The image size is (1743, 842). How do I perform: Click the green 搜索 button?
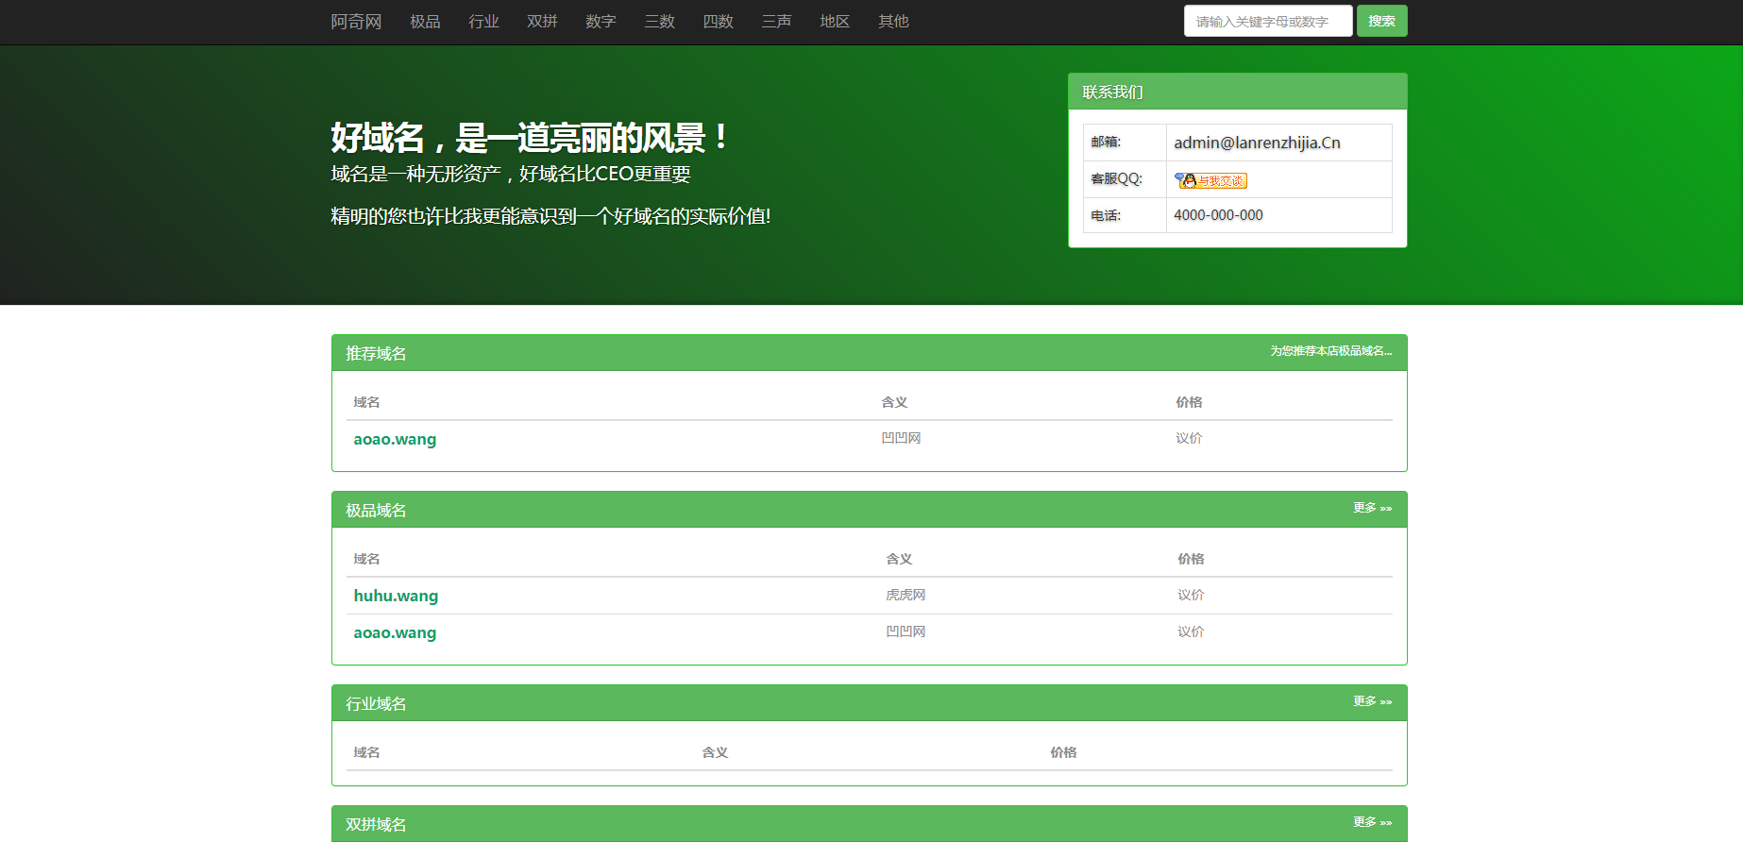1381,21
